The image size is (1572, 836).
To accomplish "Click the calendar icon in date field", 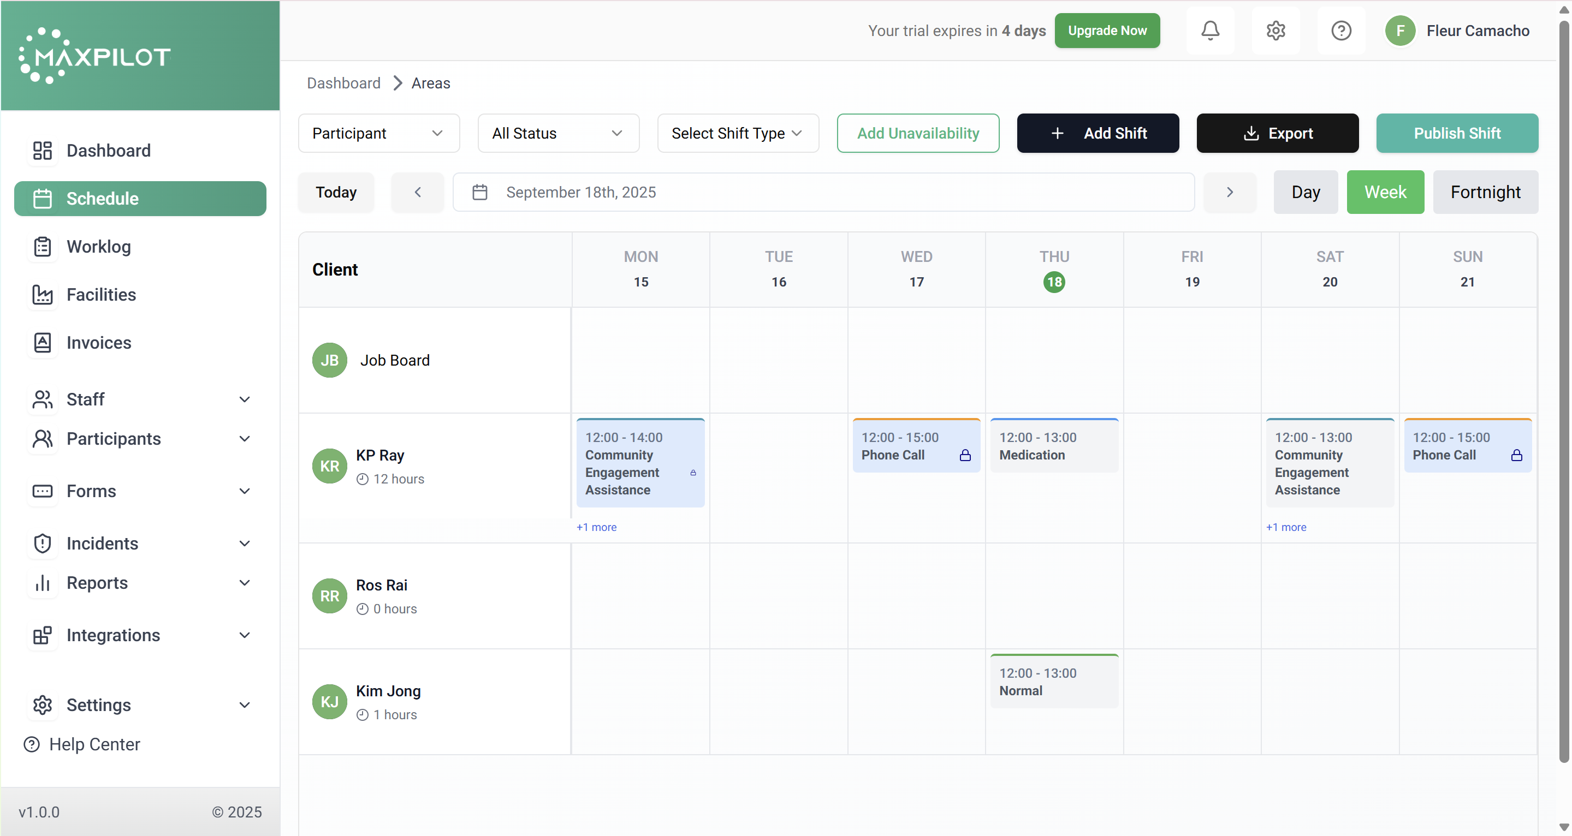I will [x=479, y=193].
